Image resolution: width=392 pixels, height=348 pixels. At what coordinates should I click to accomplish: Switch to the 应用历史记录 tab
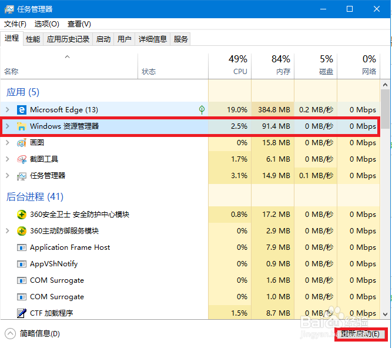coord(68,39)
